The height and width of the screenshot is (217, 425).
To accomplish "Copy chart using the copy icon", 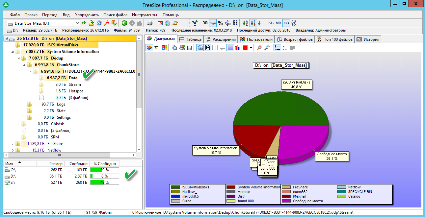I will 174,48.
